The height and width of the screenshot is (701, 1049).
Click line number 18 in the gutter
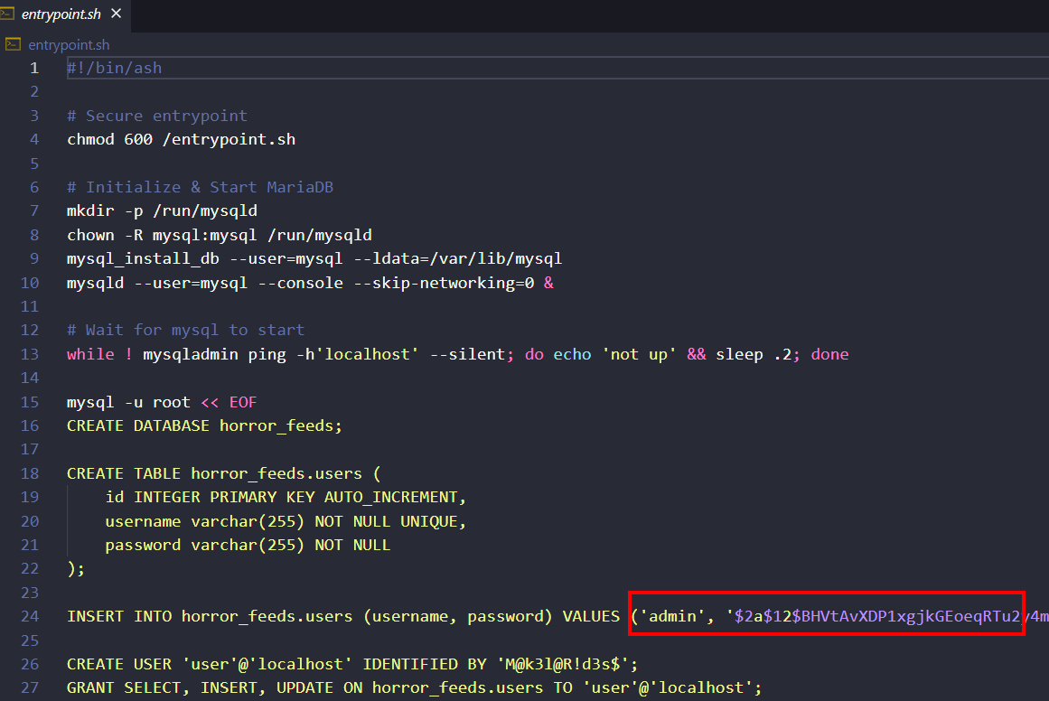30,473
